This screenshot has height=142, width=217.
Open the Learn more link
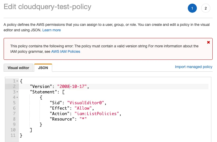click(x=51, y=30)
